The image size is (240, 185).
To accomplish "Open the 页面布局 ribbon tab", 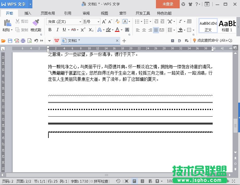I will (48, 13).
